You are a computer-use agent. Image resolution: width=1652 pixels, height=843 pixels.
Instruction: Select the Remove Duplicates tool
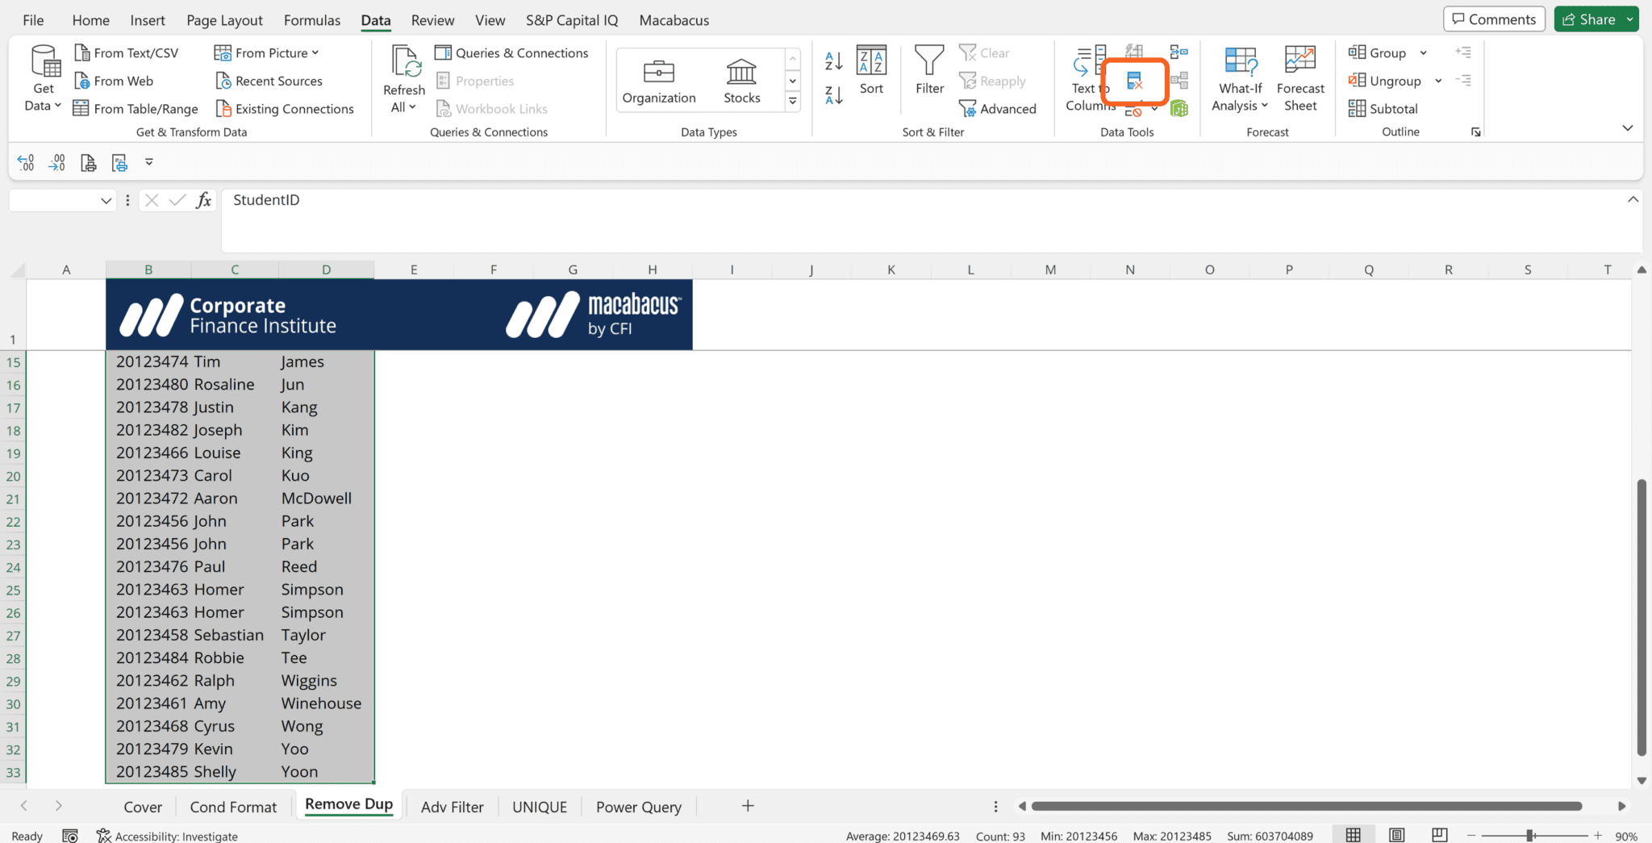pyautogui.click(x=1135, y=80)
